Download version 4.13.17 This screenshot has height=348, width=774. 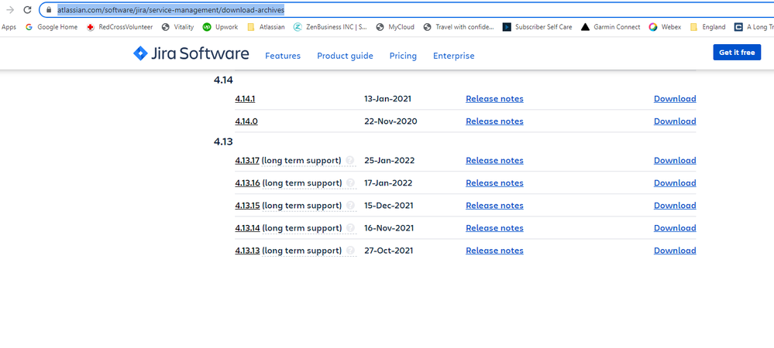point(675,160)
